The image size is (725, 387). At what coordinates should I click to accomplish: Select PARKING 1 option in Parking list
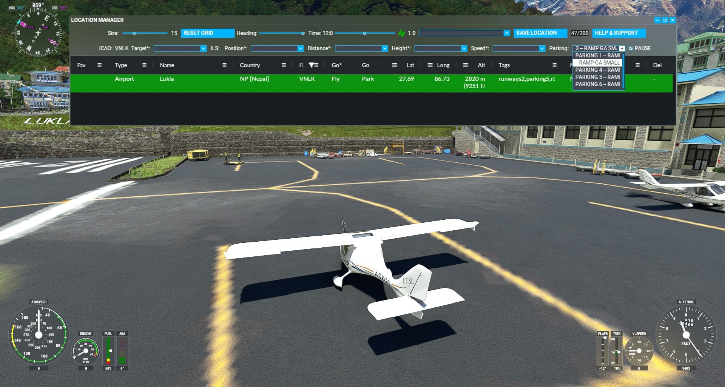(597, 56)
